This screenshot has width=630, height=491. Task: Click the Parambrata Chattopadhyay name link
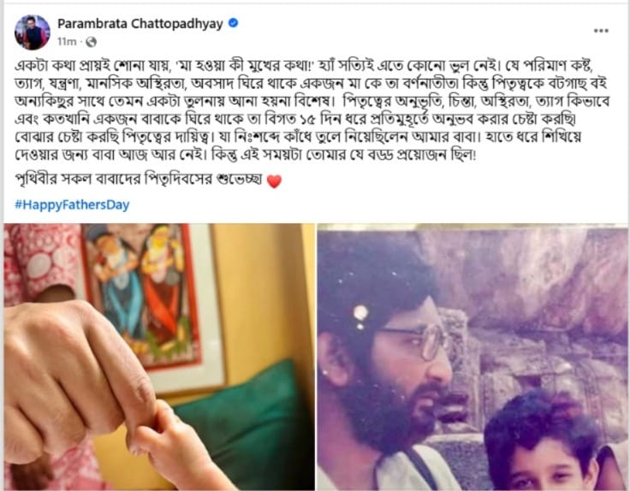[x=140, y=24]
